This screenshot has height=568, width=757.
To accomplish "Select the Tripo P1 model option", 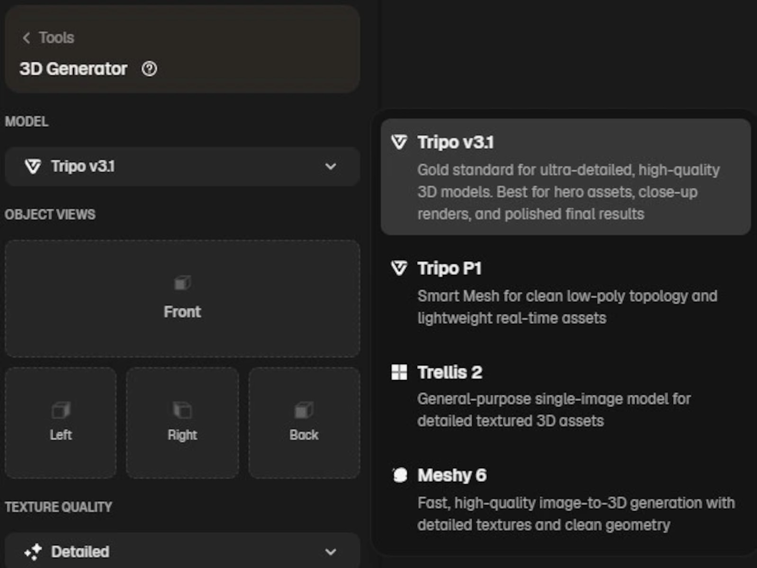I will point(566,293).
